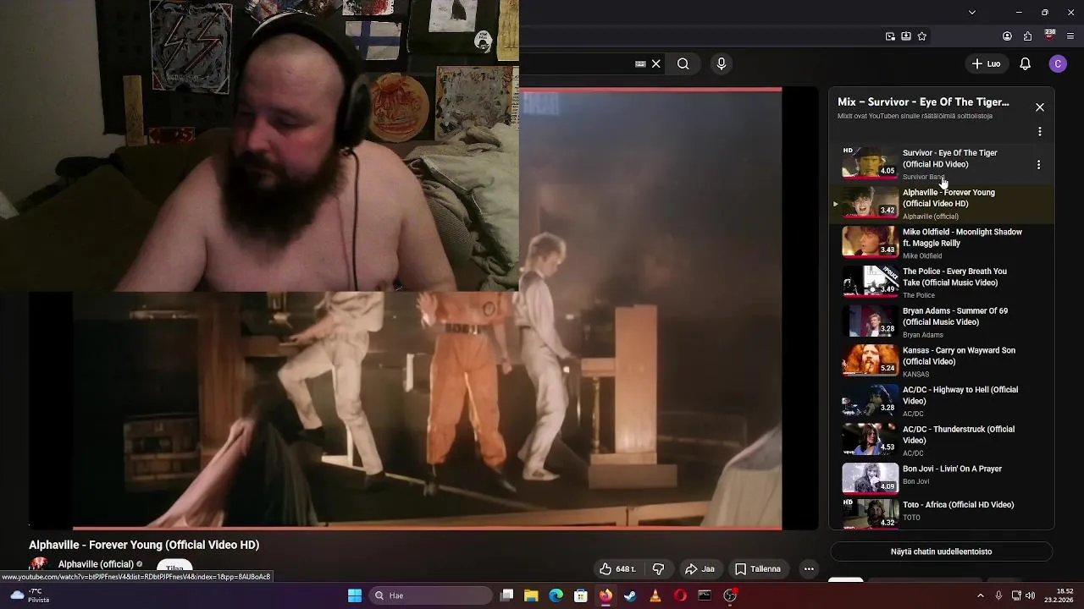Click the Moonlight Shadow video thumbnail
This screenshot has height=609, width=1084.
[x=870, y=241]
